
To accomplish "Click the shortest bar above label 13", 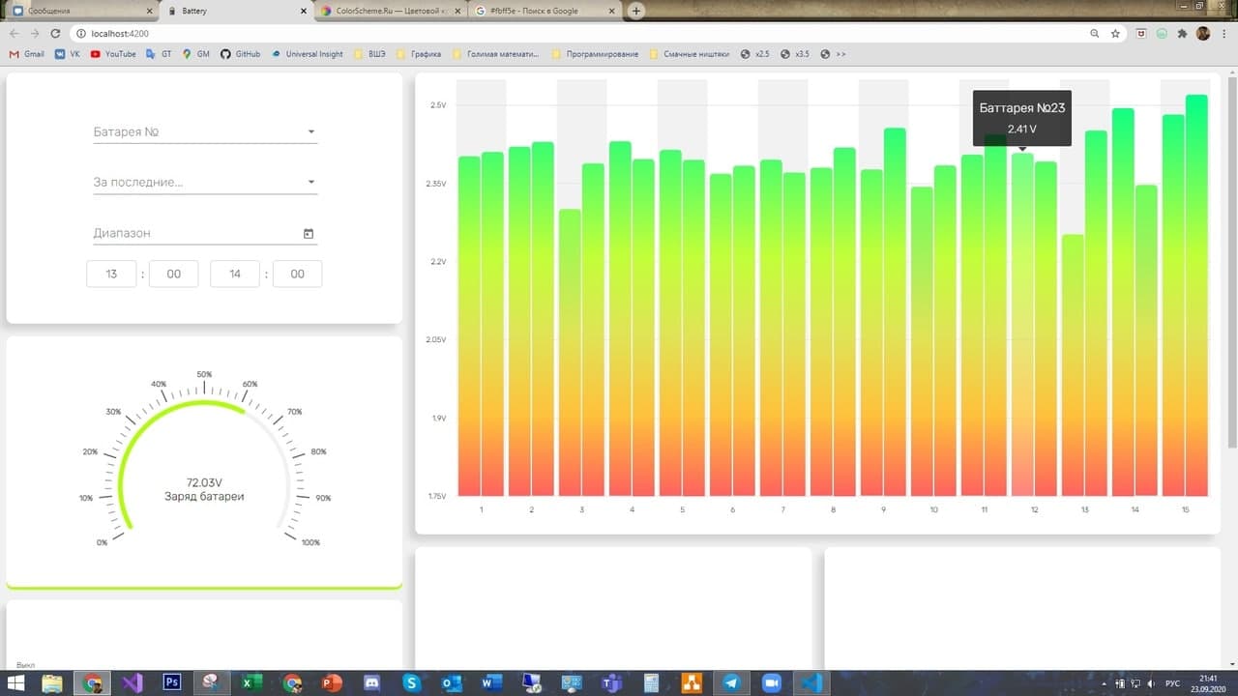I will coord(1072,365).
